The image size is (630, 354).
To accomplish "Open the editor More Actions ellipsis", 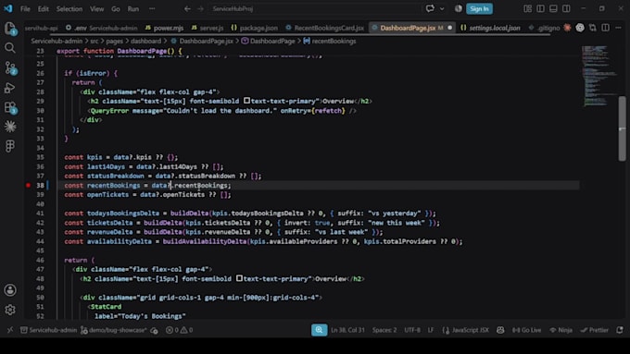I will click(x=618, y=28).
